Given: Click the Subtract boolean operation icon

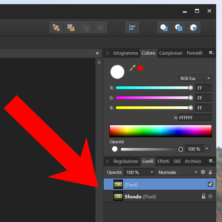Looking at the screenshot, I should point(179,27).
